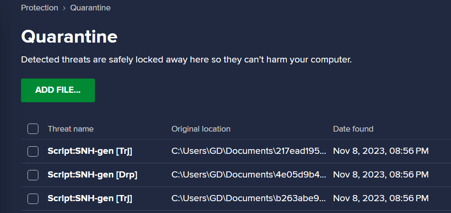
Task: Click the Script:SNH-gen [Drp] threat name
Action: [x=92, y=175]
